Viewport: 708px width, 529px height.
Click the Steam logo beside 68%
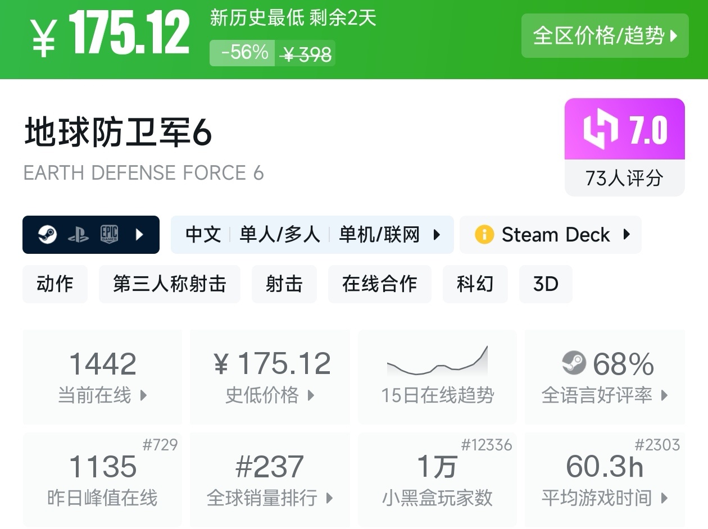[574, 363]
